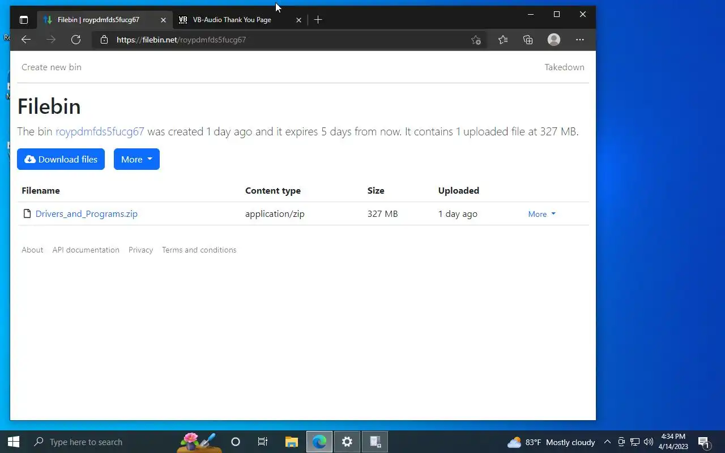Minimize the Edge browser window
The height and width of the screenshot is (453, 725).
tap(531, 14)
